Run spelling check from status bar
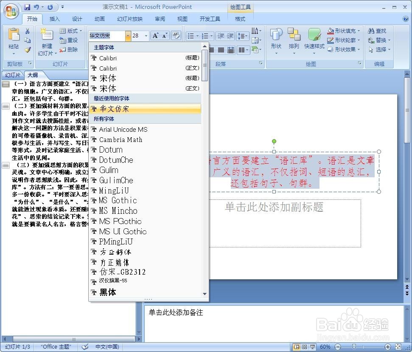 (85, 347)
